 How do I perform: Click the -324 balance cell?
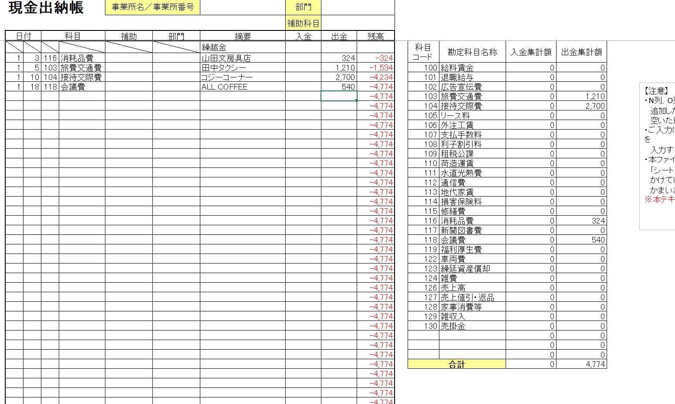(x=375, y=58)
